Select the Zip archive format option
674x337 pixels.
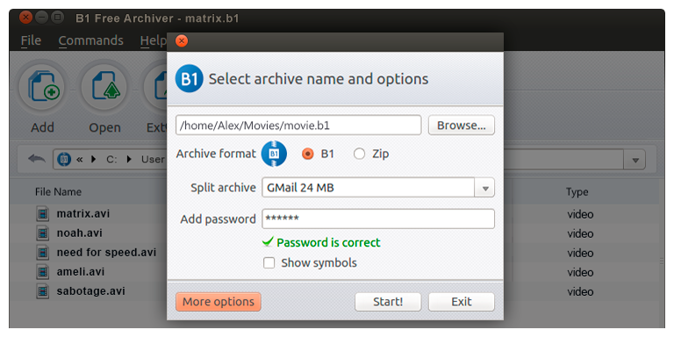371,154
